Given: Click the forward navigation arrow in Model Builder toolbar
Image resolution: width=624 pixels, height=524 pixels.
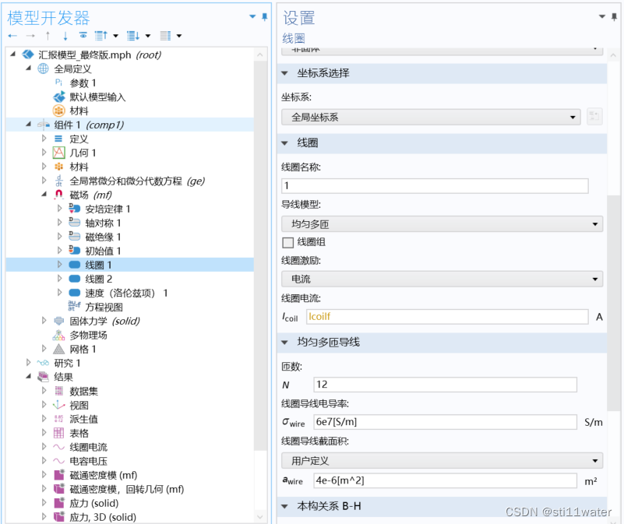Looking at the screenshot, I should (x=30, y=35).
